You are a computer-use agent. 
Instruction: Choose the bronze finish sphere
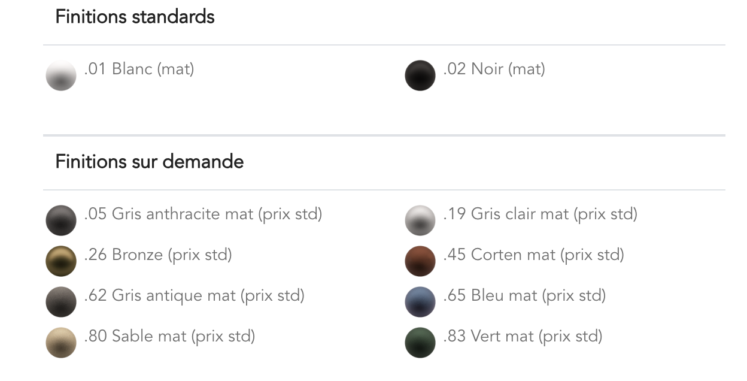(61, 261)
